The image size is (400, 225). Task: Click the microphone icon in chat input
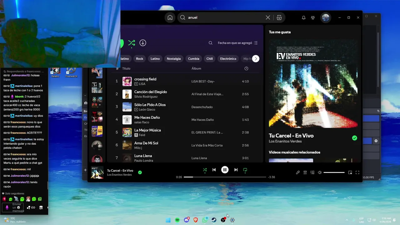(x=7, y=207)
